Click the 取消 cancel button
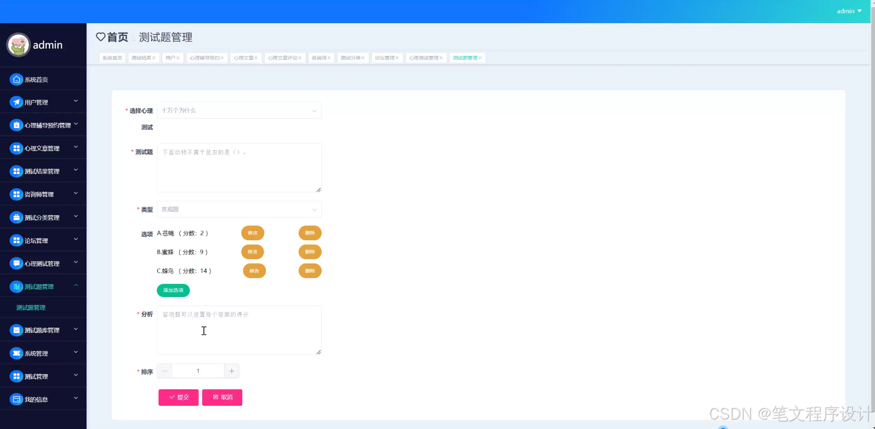875x429 pixels. 222,397
